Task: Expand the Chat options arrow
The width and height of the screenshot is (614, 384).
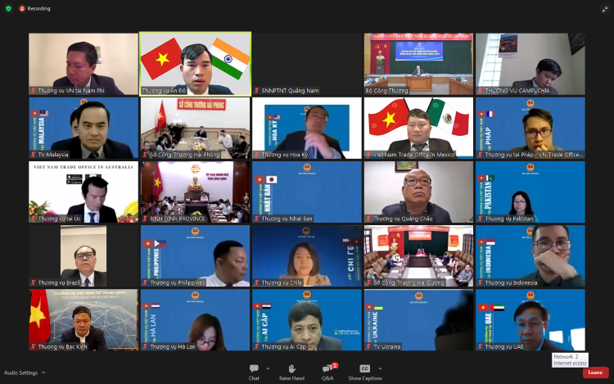Action: click(268, 369)
